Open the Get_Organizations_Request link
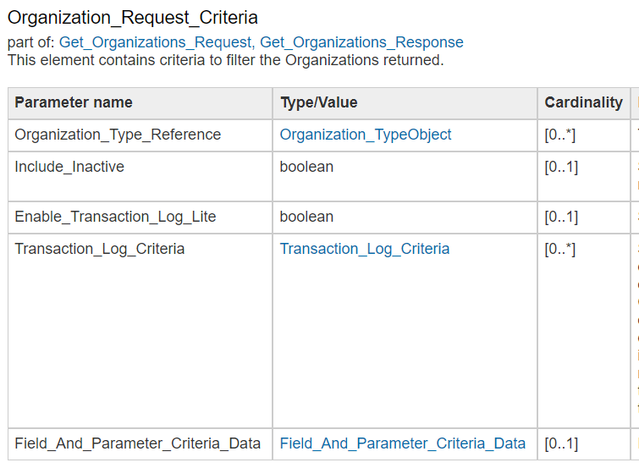The image size is (639, 468). click(157, 42)
